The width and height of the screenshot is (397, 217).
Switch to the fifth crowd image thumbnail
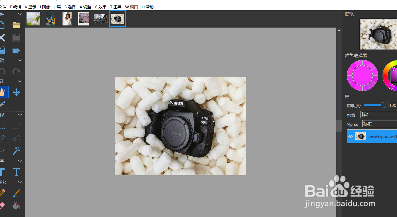(x=101, y=19)
